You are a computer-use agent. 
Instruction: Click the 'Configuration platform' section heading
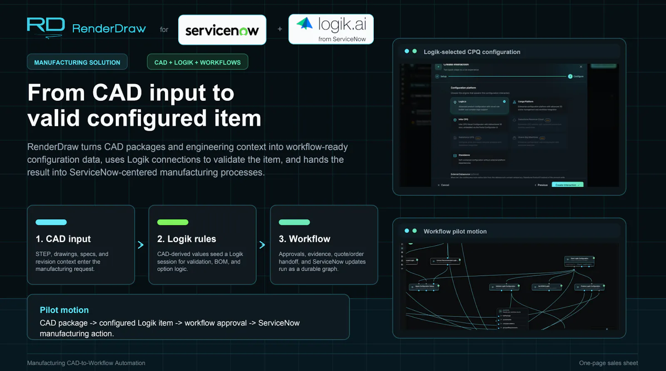(463, 88)
